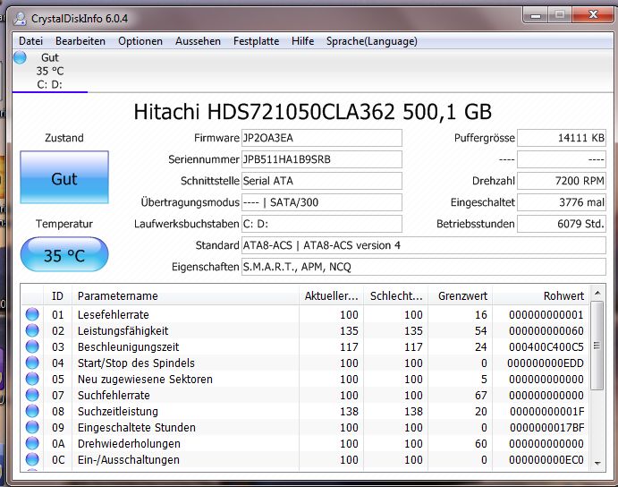Click raw value 000000000EC0
The height and width of the screenshot is (487, 618).
pos(546,460)
